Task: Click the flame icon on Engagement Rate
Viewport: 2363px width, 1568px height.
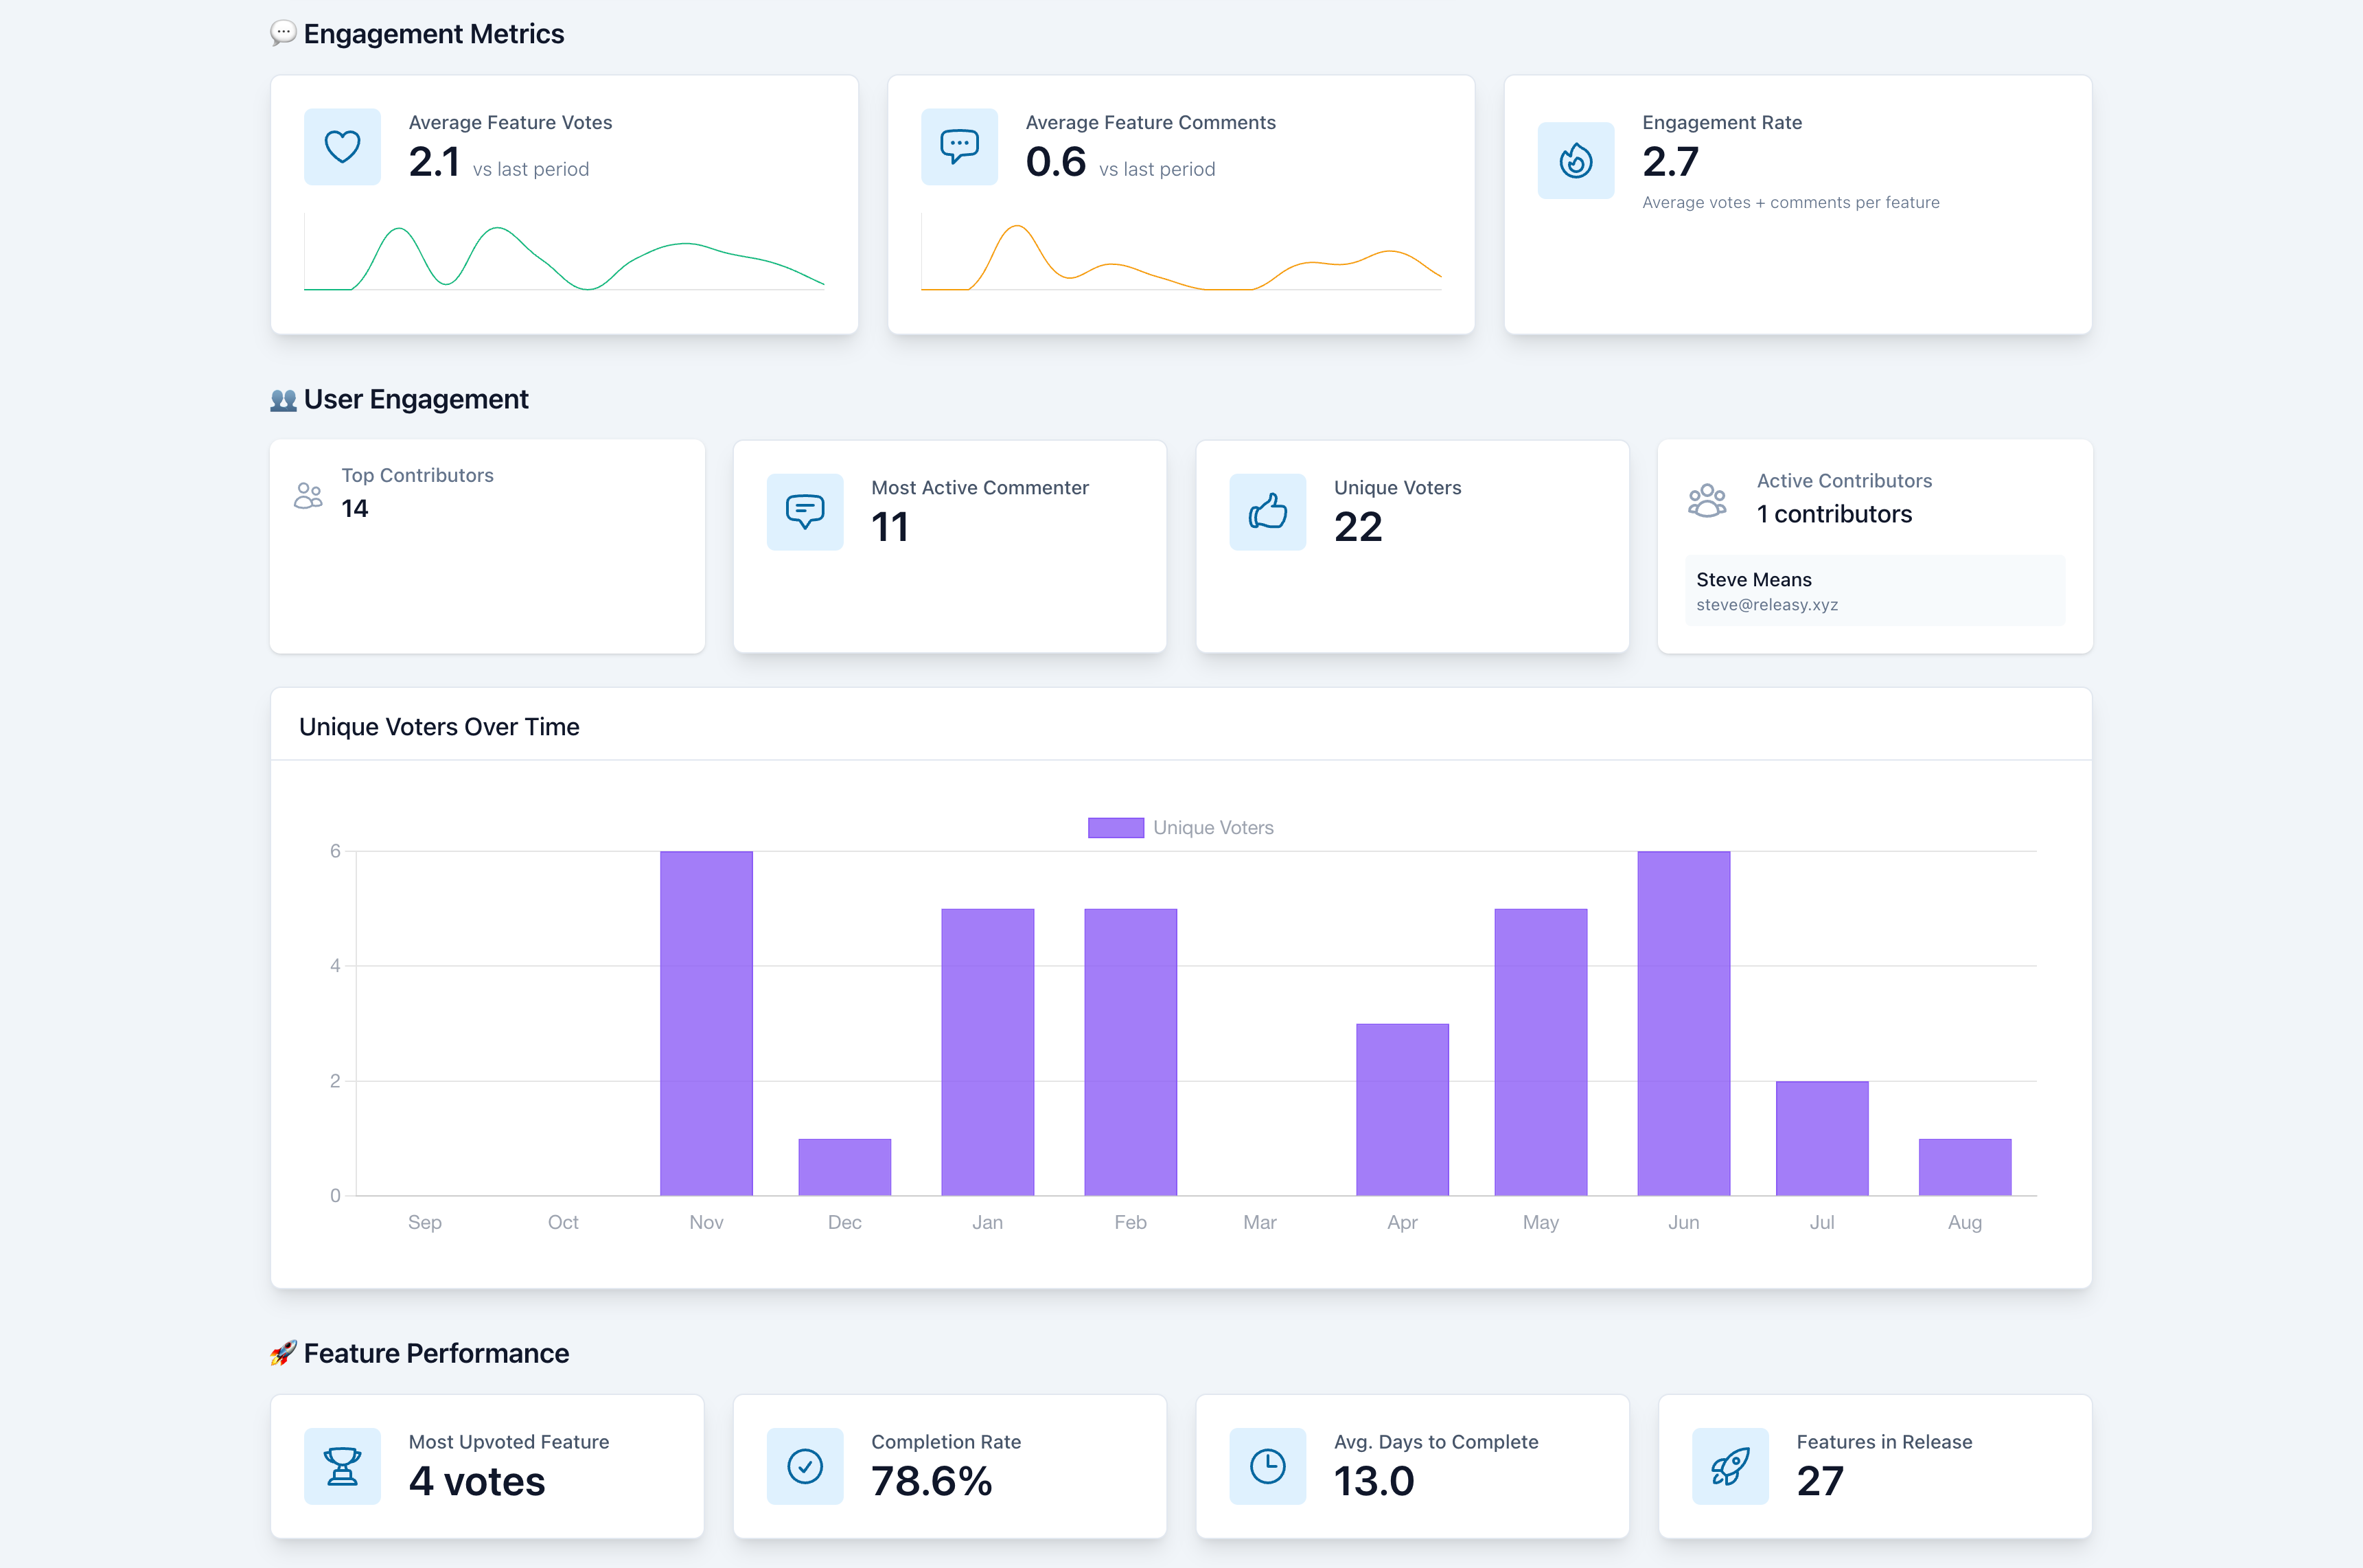Action: tap(1575, 161)
